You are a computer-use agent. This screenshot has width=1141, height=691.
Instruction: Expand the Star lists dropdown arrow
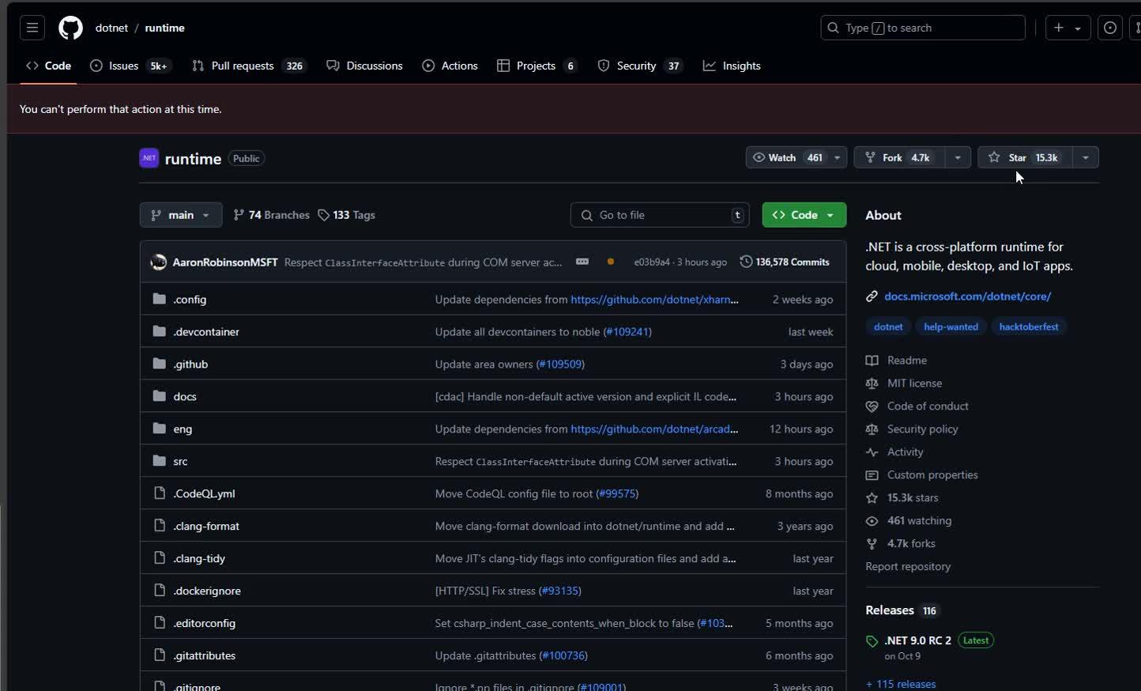[1086, 157]
